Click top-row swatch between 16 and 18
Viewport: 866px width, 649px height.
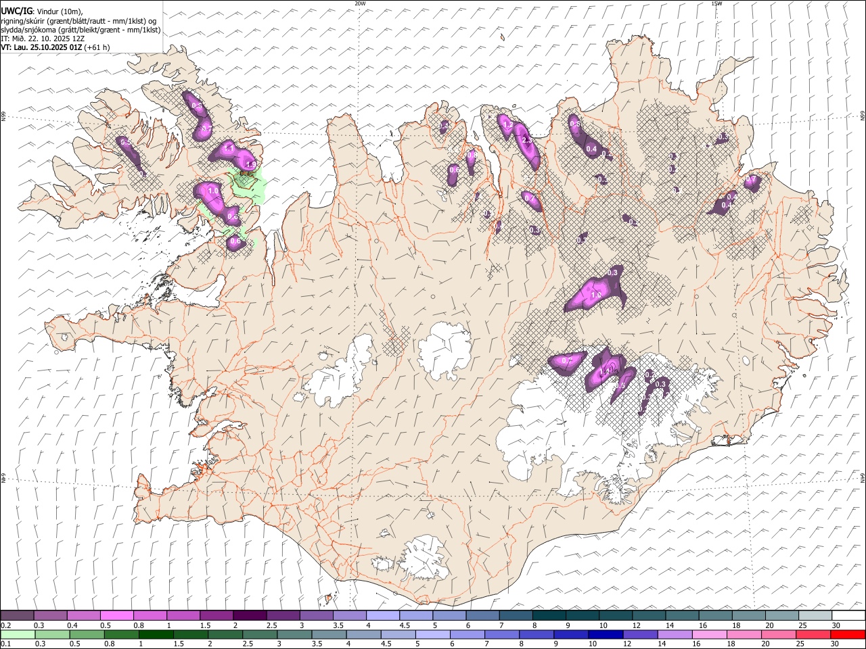coord(716,616)
